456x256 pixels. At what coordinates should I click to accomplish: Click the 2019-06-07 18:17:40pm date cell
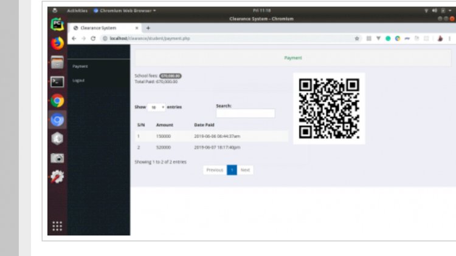[217, 147]
